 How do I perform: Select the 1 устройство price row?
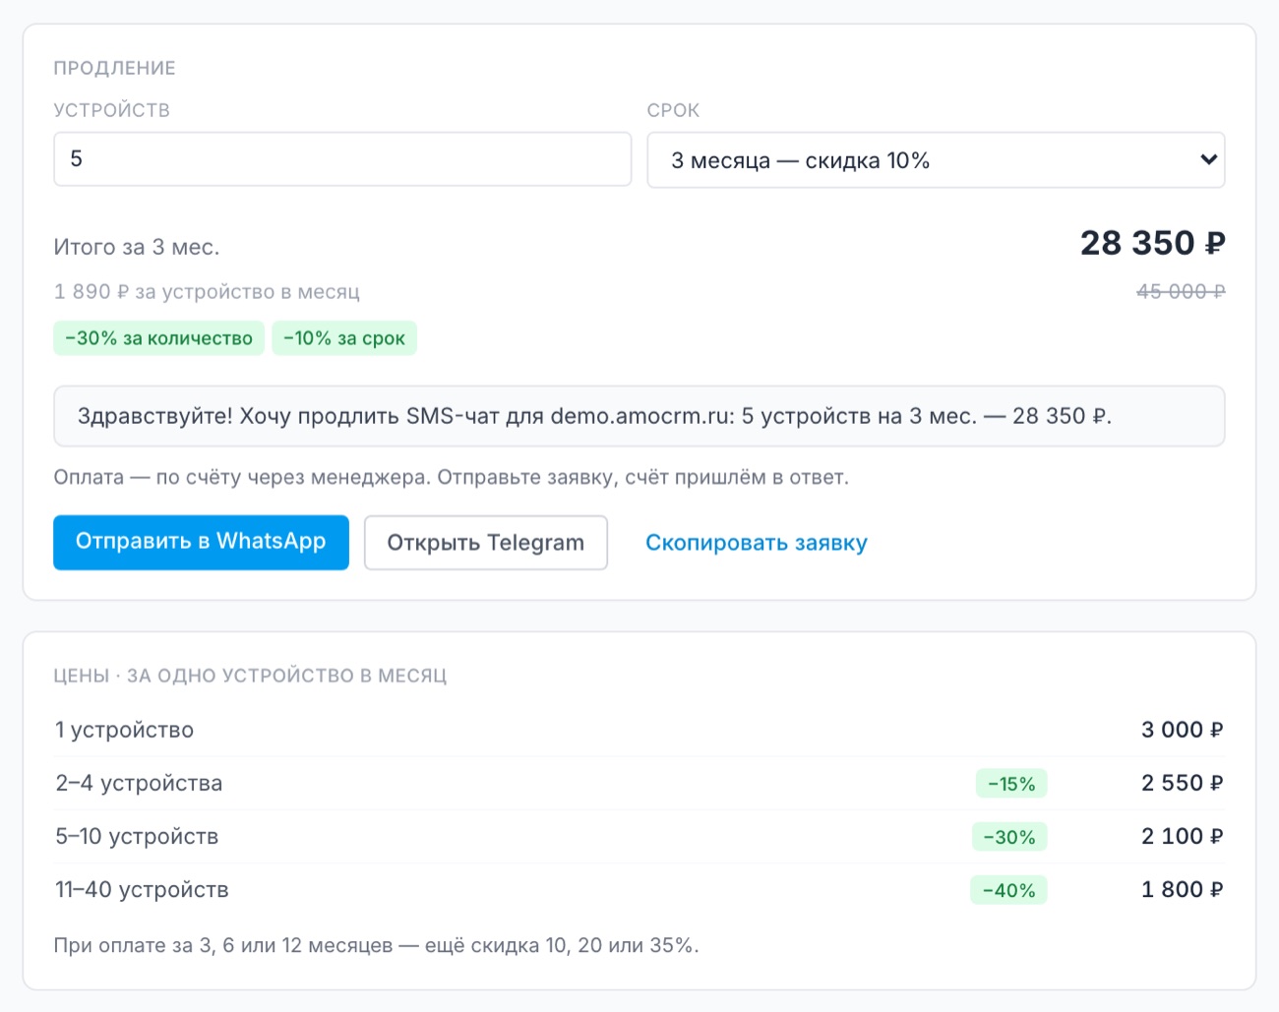pos(639,730)
